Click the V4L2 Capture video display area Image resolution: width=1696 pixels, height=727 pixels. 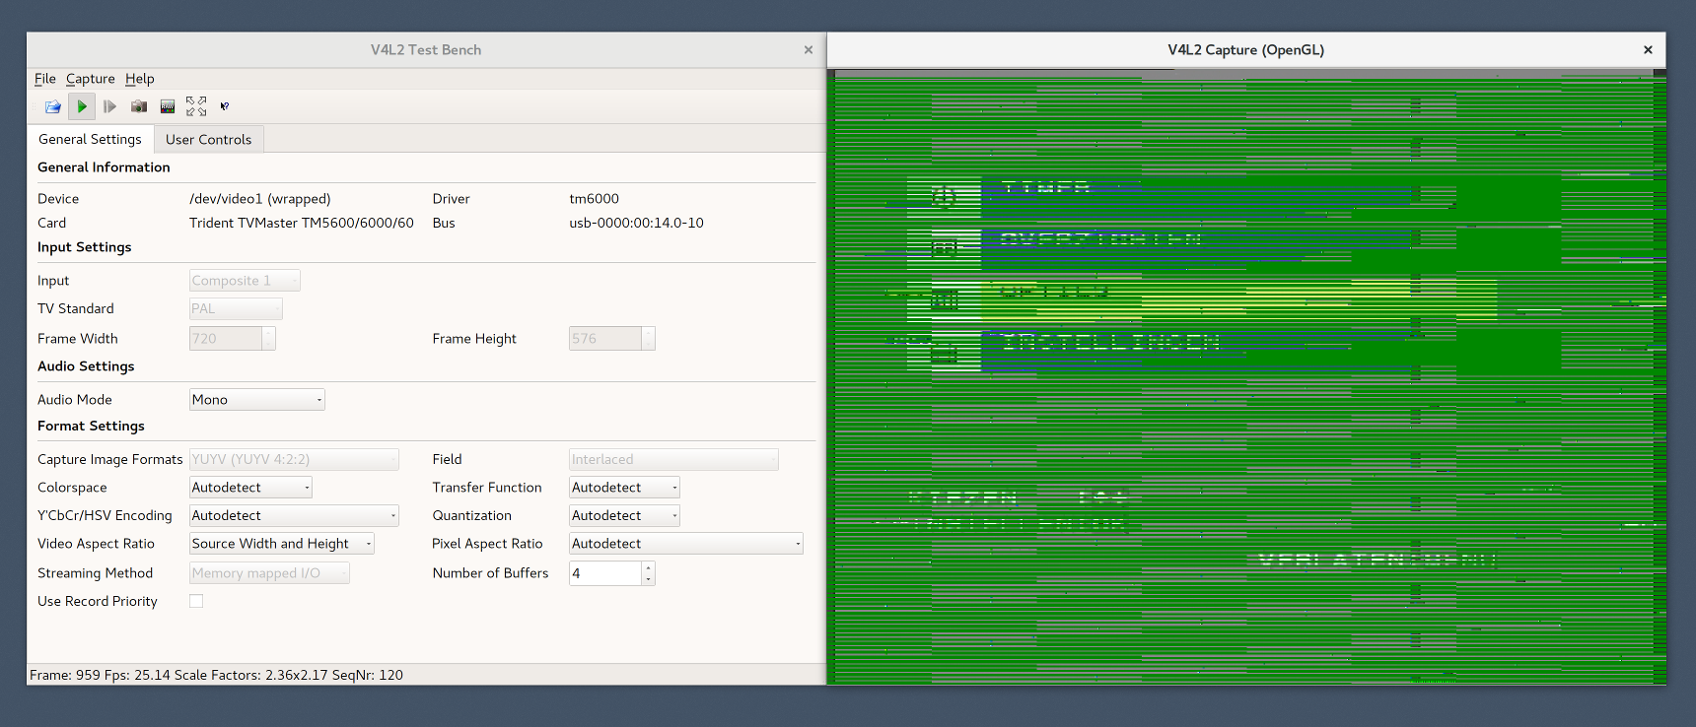pyautogui.click(x=1246, y=376)
